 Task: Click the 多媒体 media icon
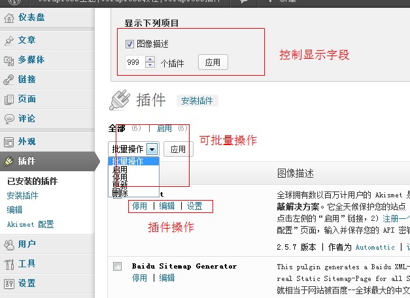pyautogui.click(x=9, y=60)
